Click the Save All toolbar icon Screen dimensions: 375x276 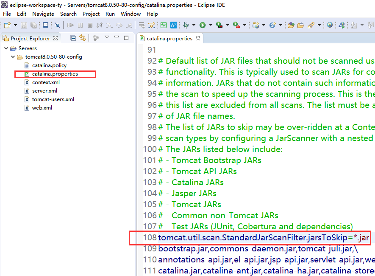[x=34, y=25]
